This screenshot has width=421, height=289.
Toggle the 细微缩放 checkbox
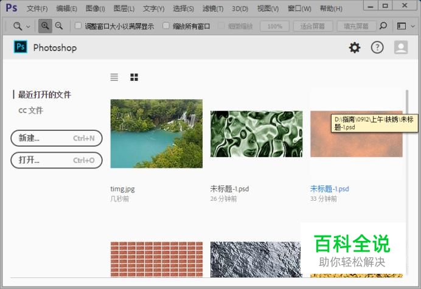[221, 26]
